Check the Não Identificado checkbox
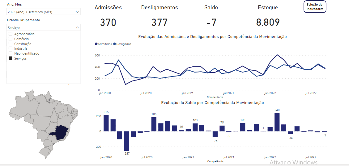 (11, 53)
